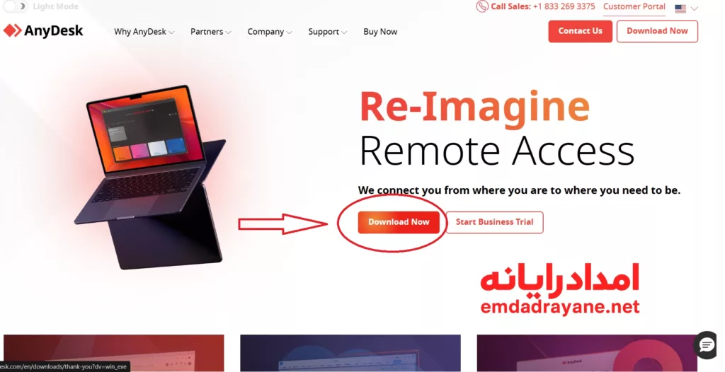Open the Support menu
Screen dimensions: 725x372
(x=327, y=31)
